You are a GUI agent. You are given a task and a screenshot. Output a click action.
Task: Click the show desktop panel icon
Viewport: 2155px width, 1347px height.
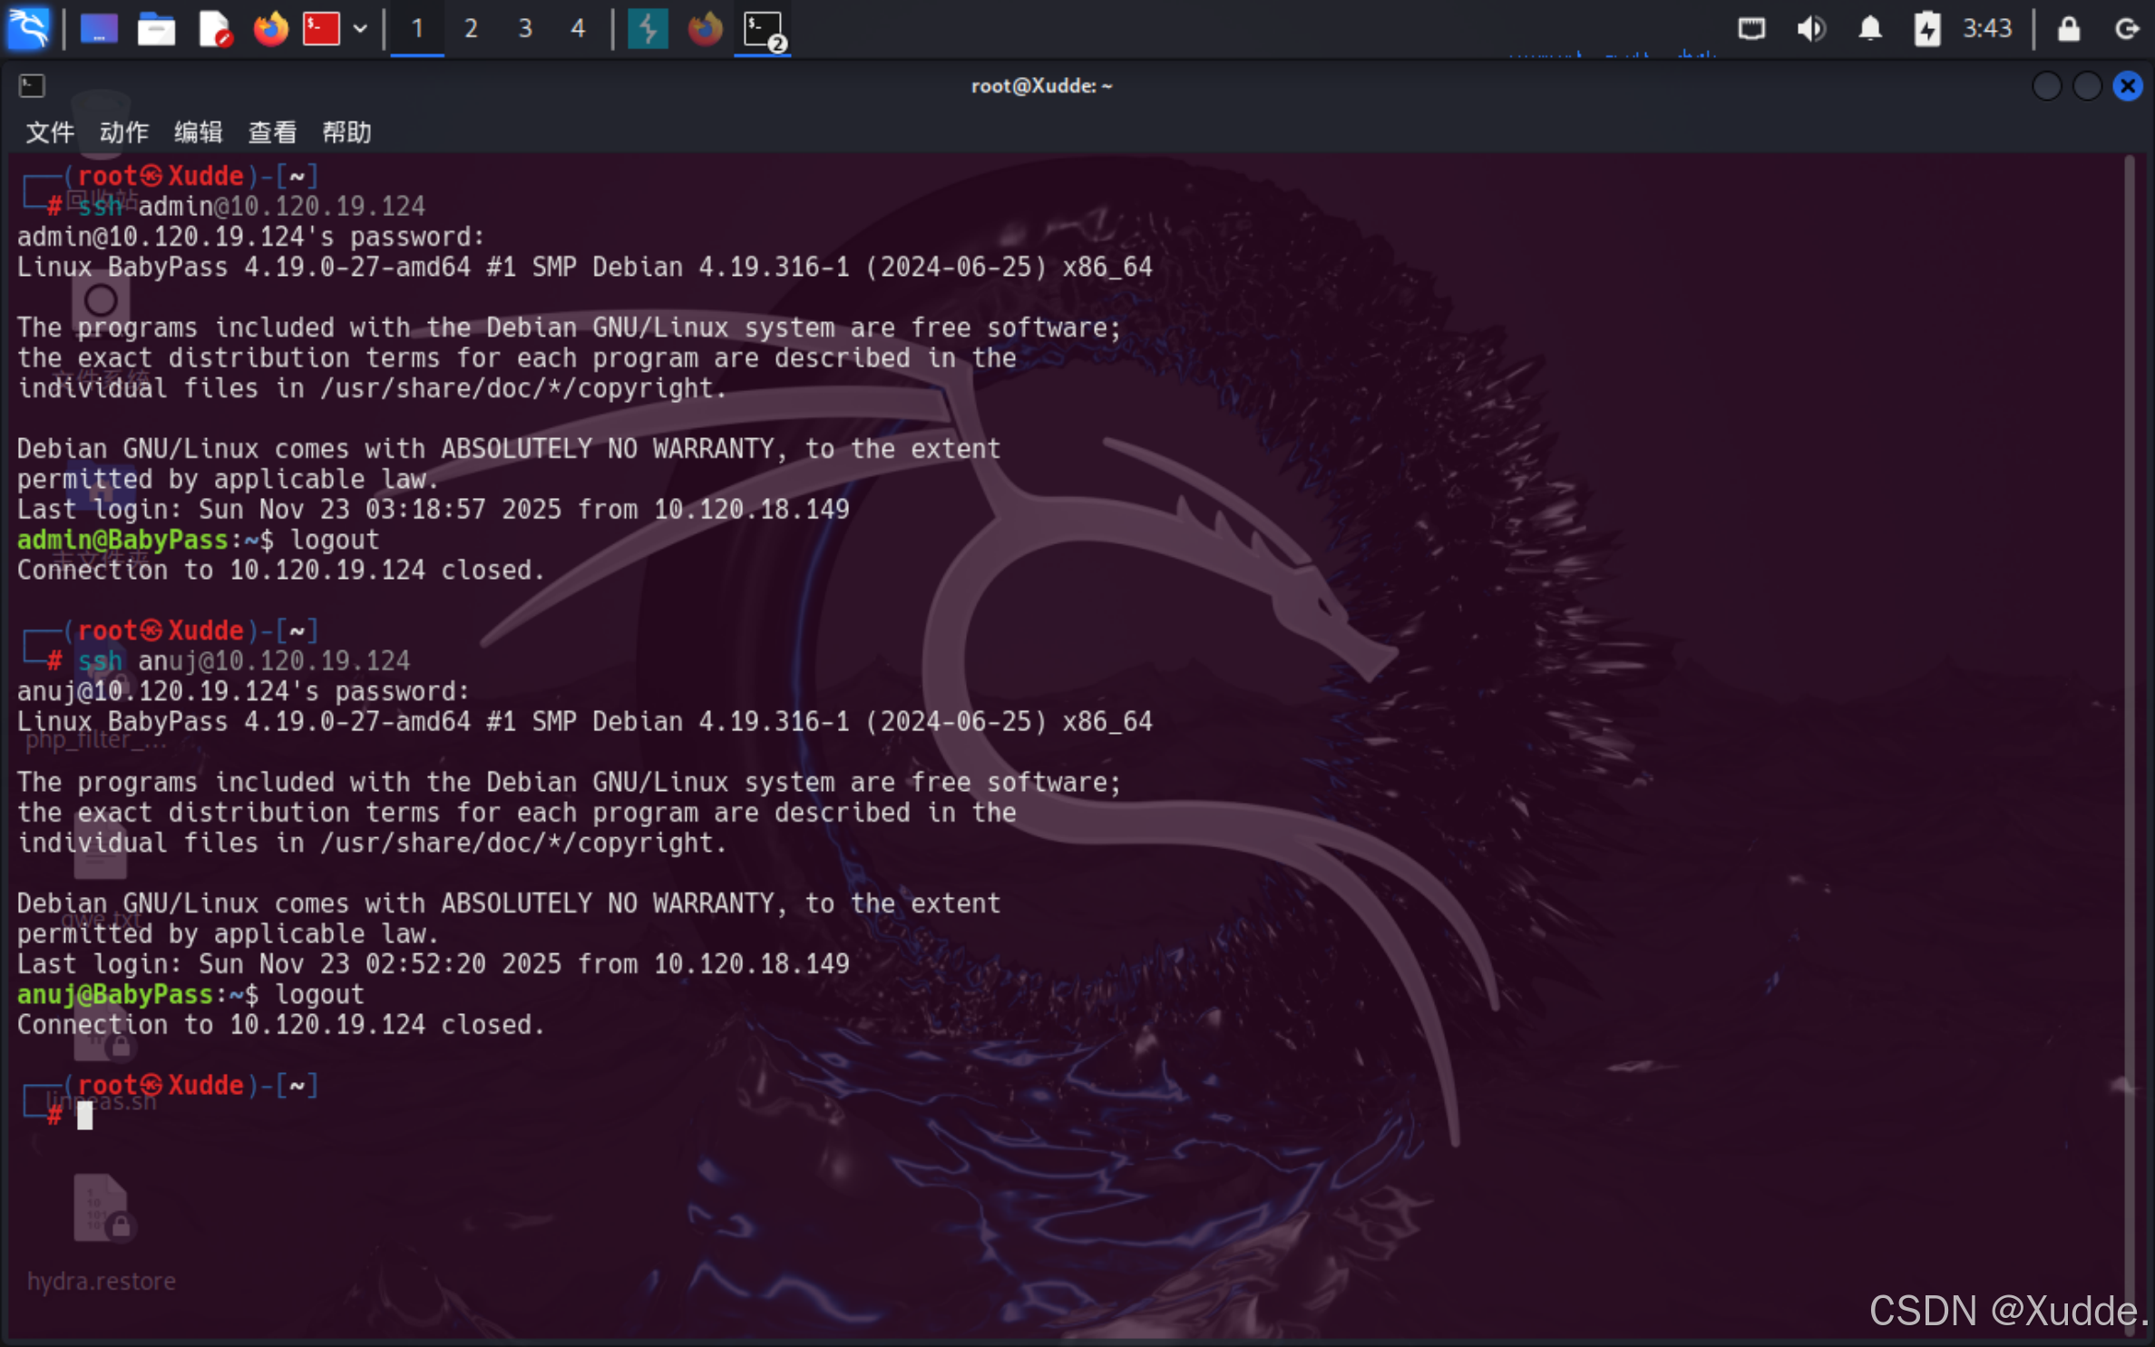(x=99, y=29)
